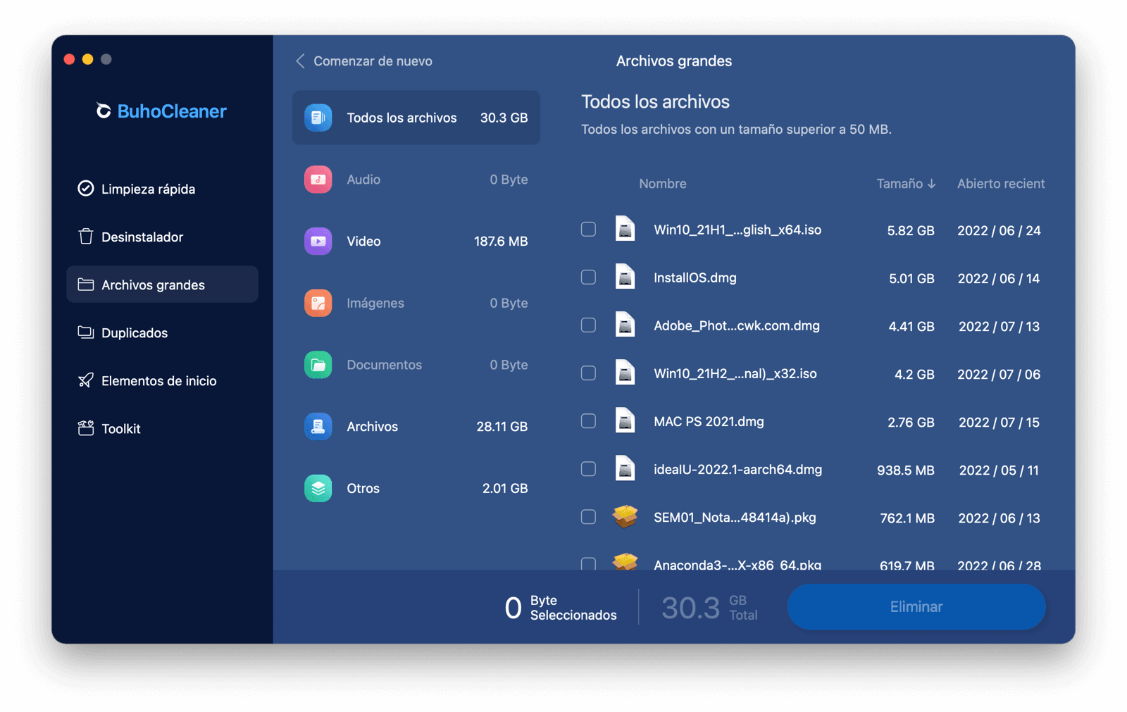Image resolution: width=1127 pixels, height=712 pixels.
Task: Click the date 2022 / 07 / 13
Action: [x=999, y=326]
